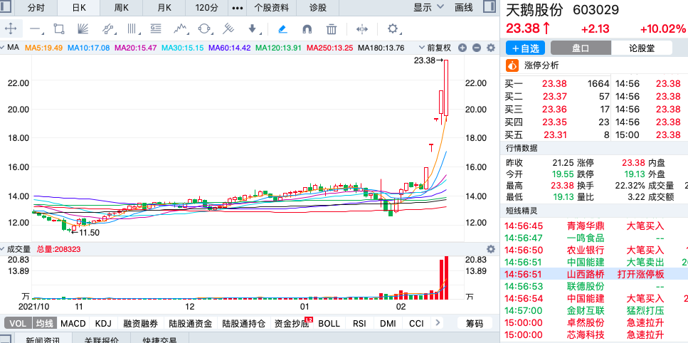The width and height of the screenshot is (688, 343).
Task: Select the rectangle shape drawing tool
Action: (x=59, y=29)
